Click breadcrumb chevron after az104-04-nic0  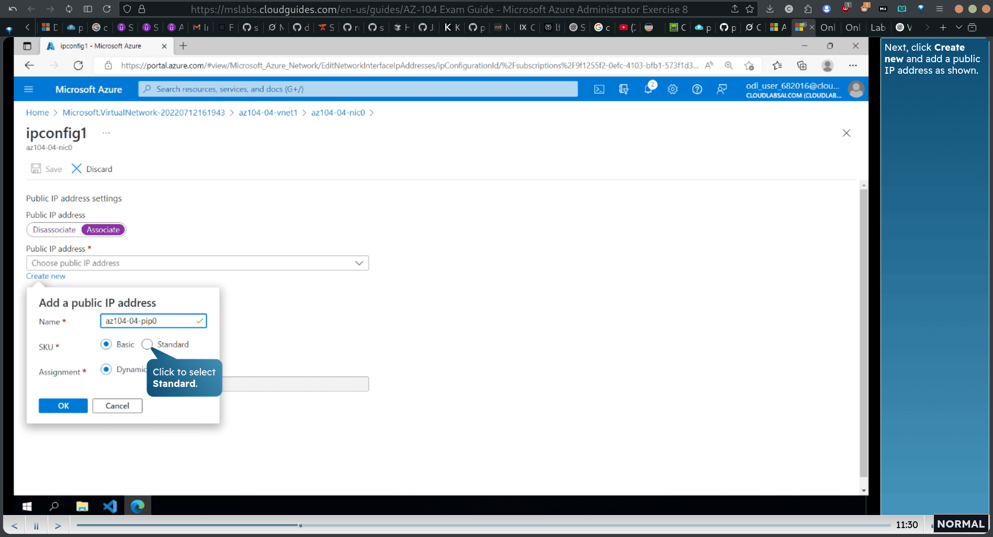point(371,113)
